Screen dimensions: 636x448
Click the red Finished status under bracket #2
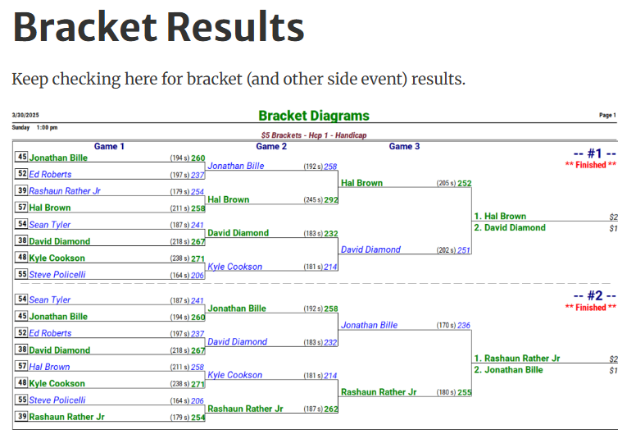point(590,308)
